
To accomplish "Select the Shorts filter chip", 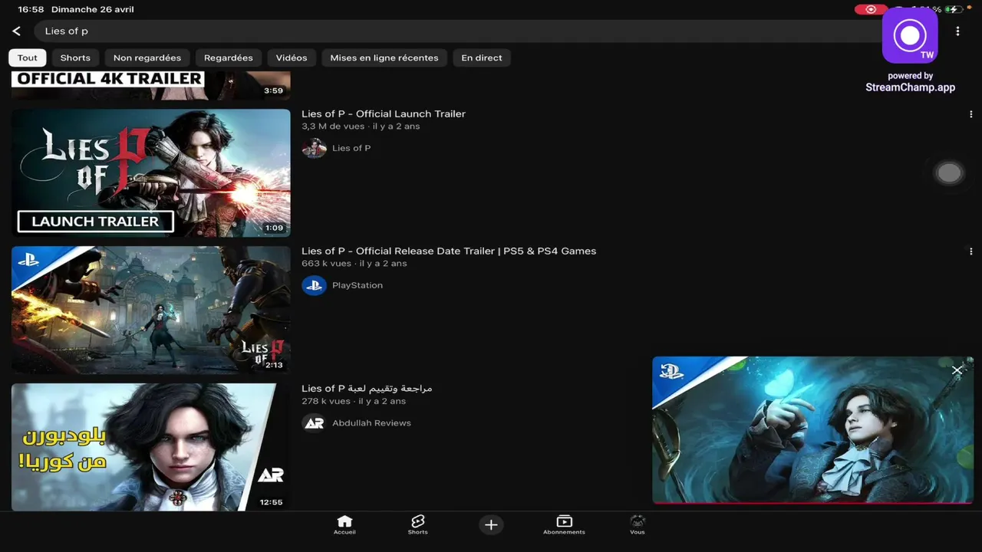I will coord(75,58).
